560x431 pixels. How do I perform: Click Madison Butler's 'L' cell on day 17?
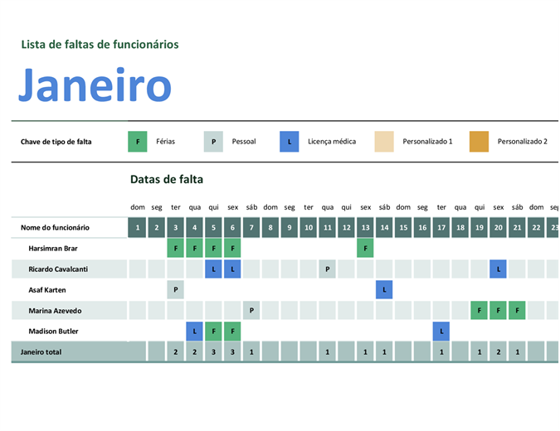click(x=441, y=332)
